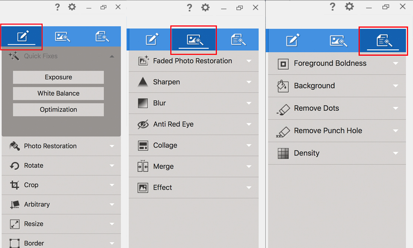413x248 pixels.
Task: Click the Background paint bucket icon
Action: (x=283, y=86)
